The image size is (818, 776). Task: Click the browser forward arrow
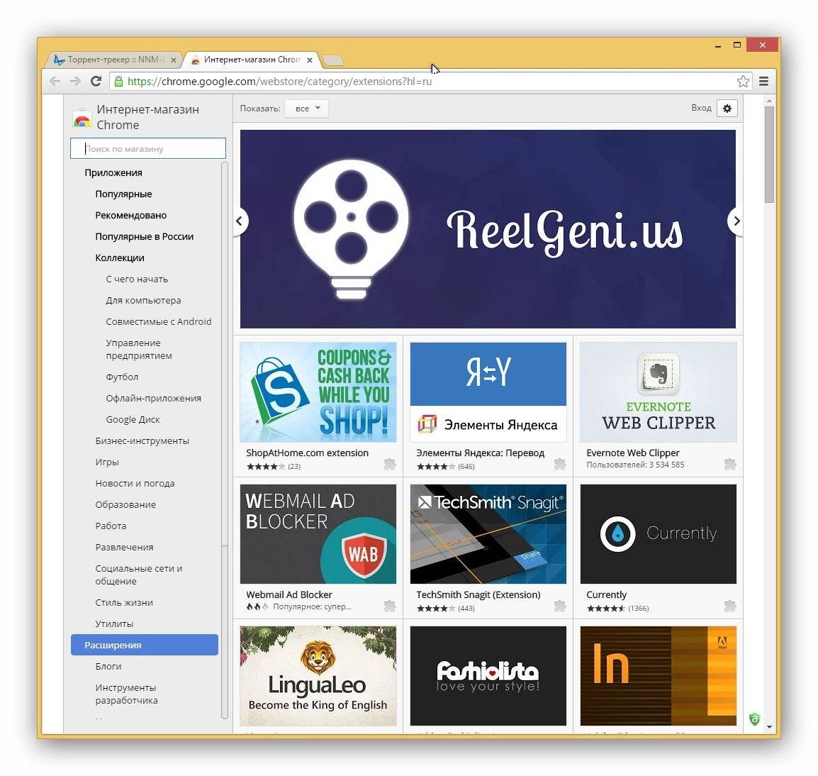point(75,81)
